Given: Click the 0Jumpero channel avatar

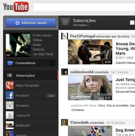Looking at the screenshot, I should point(10,105).
